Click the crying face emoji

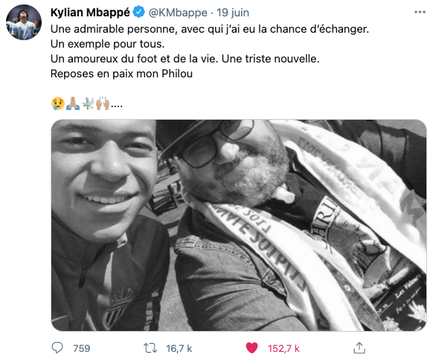58,103
